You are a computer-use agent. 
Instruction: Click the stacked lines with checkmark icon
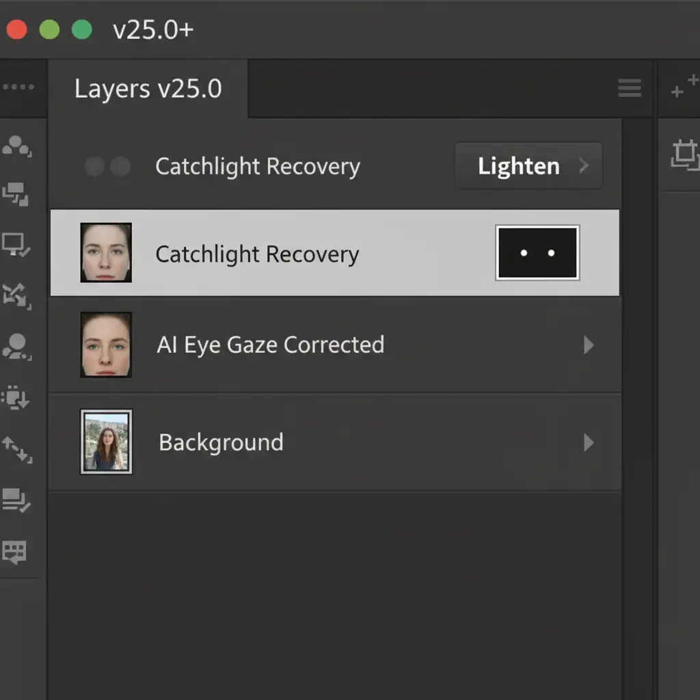[x=16, y=500]
